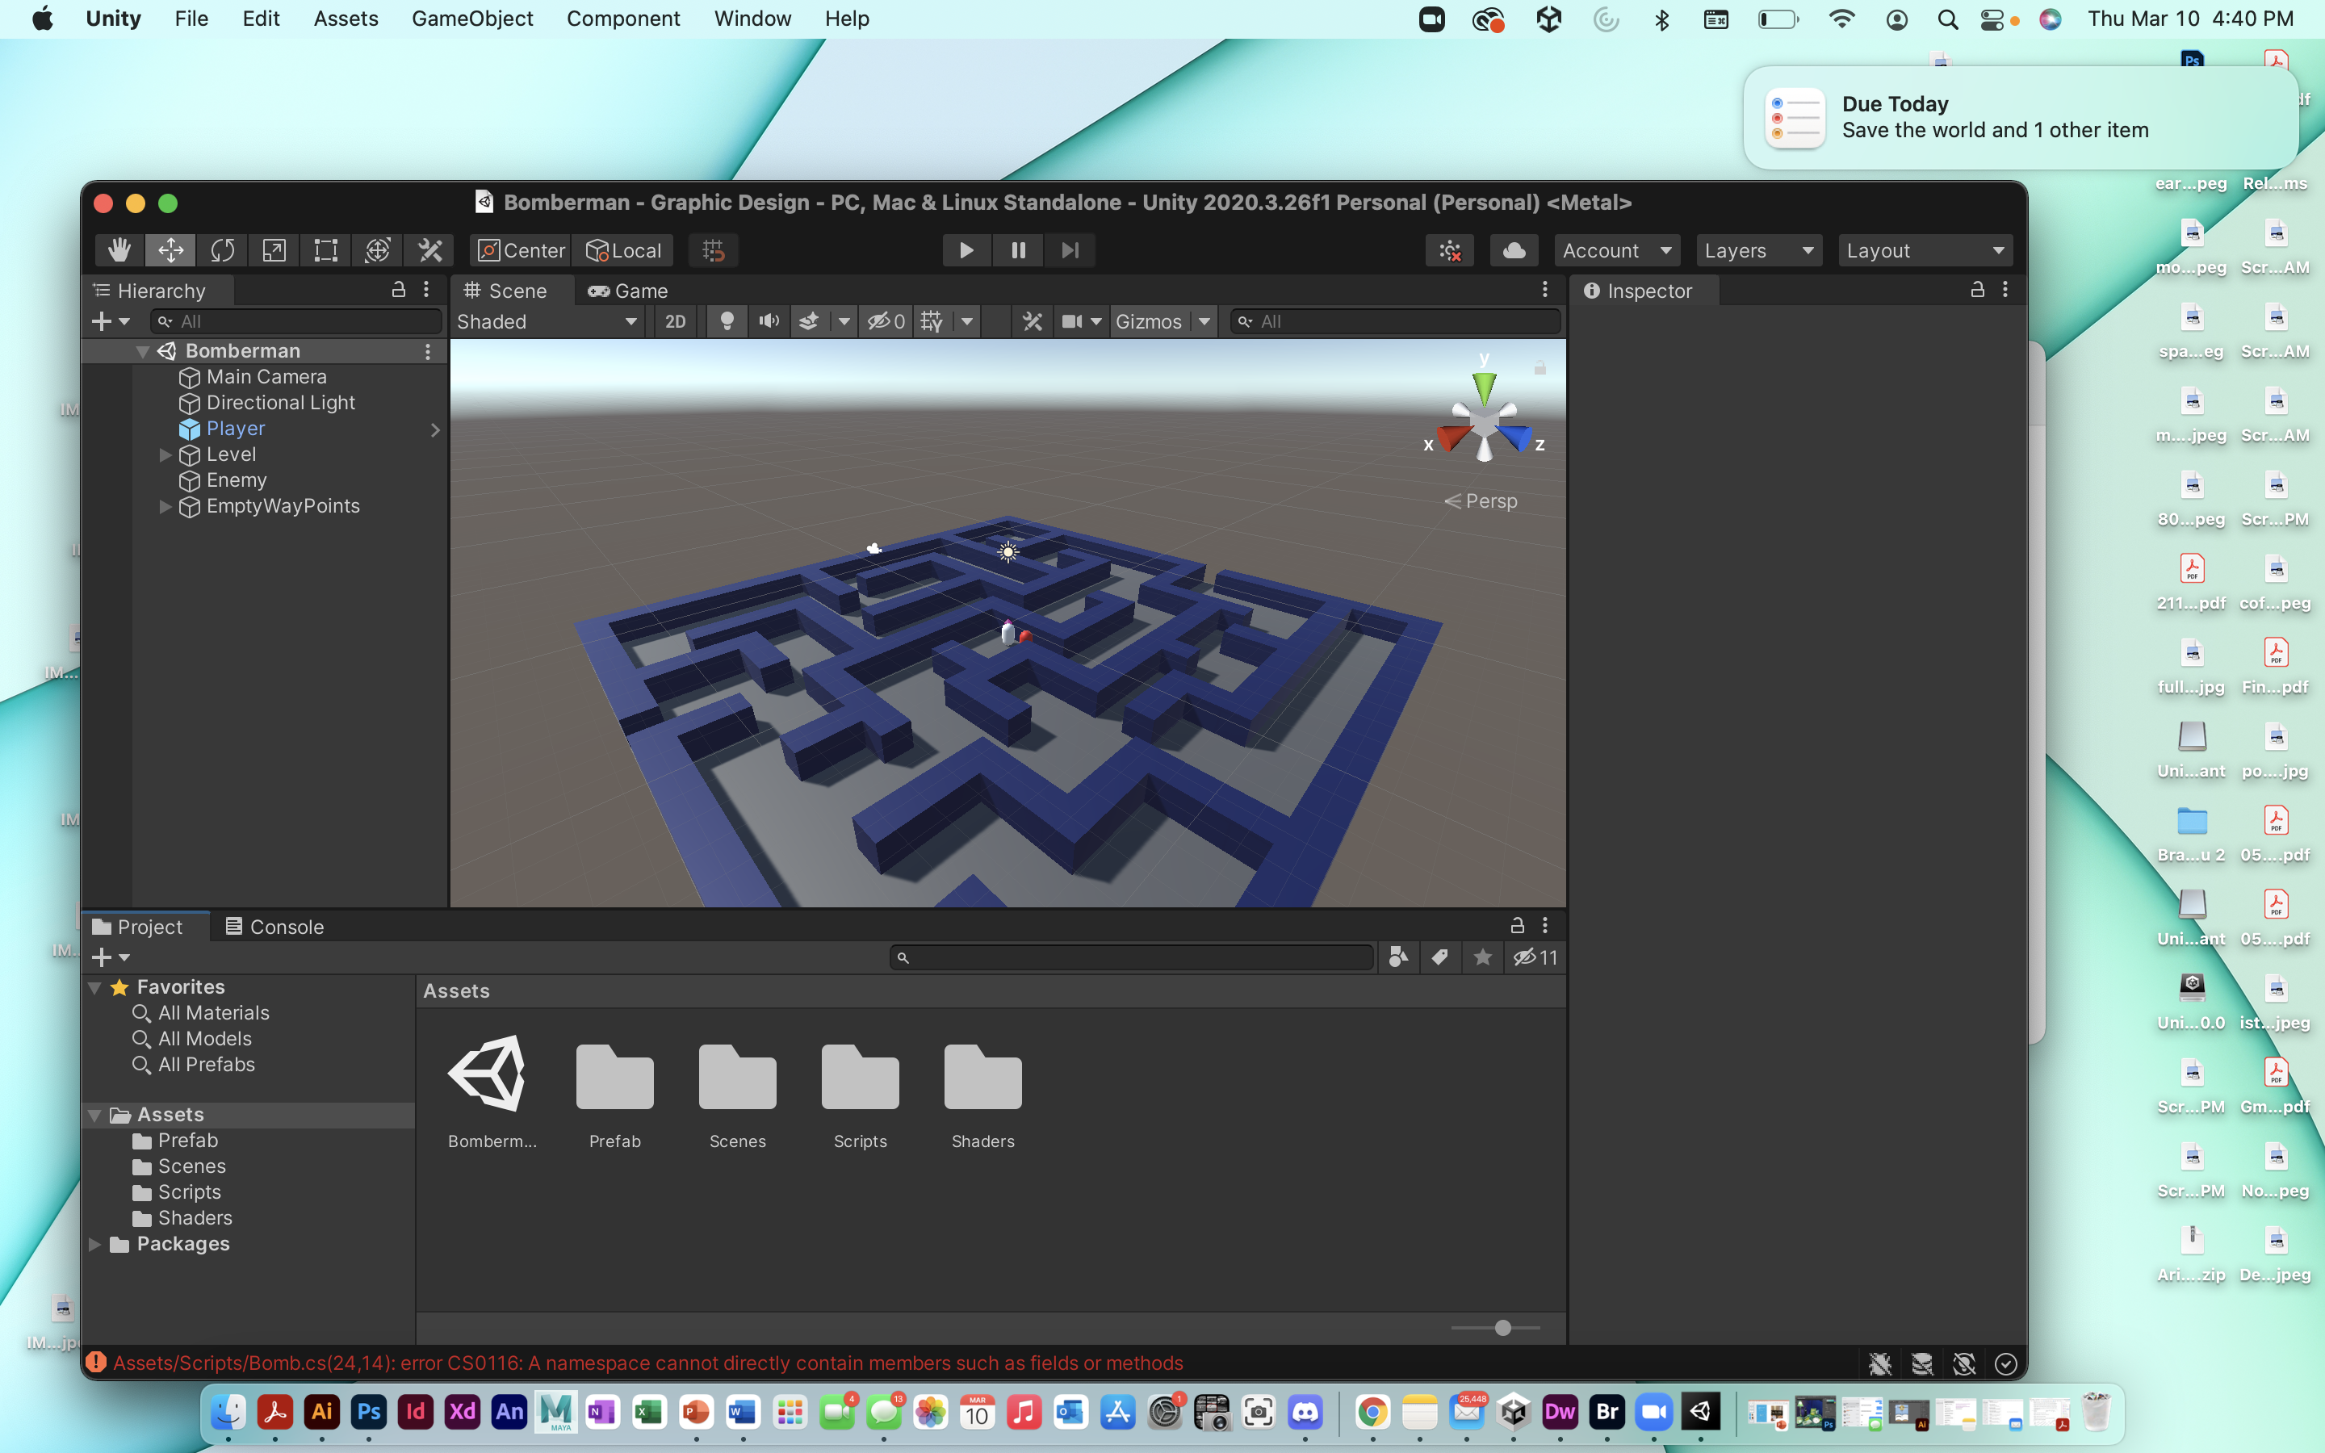Select Directional Light in Hierarchy
The width and height of the screenshot is (2325, 1453).
[281, 403]
